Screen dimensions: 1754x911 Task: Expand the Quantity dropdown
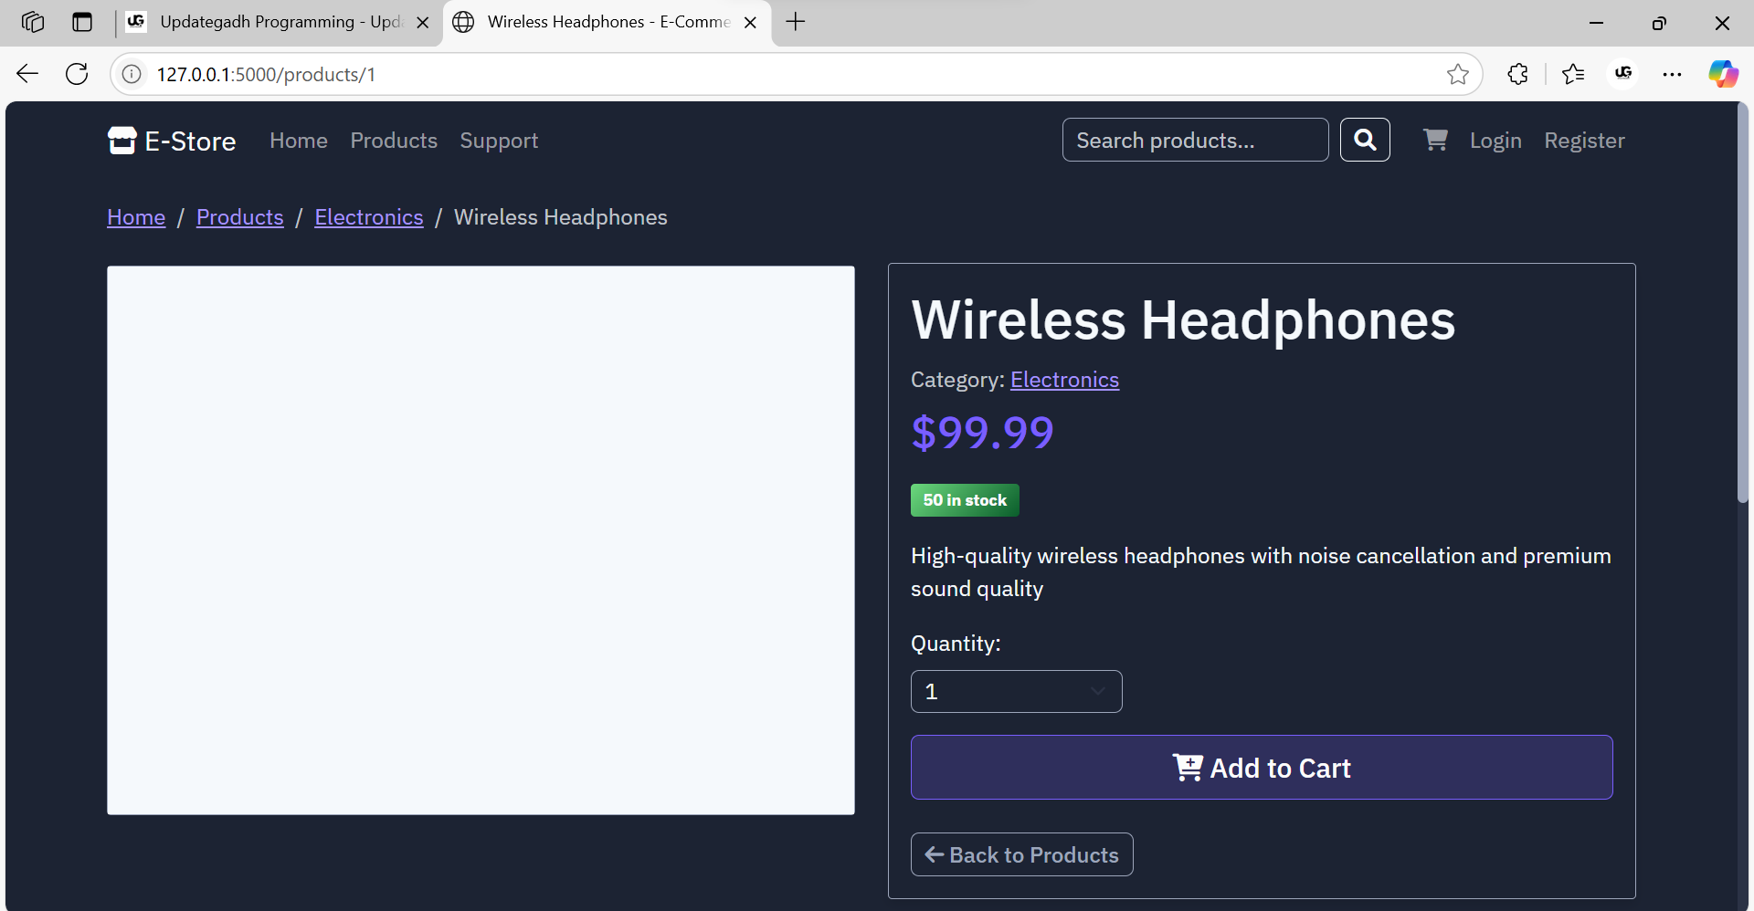click(x=1016, y=692)
